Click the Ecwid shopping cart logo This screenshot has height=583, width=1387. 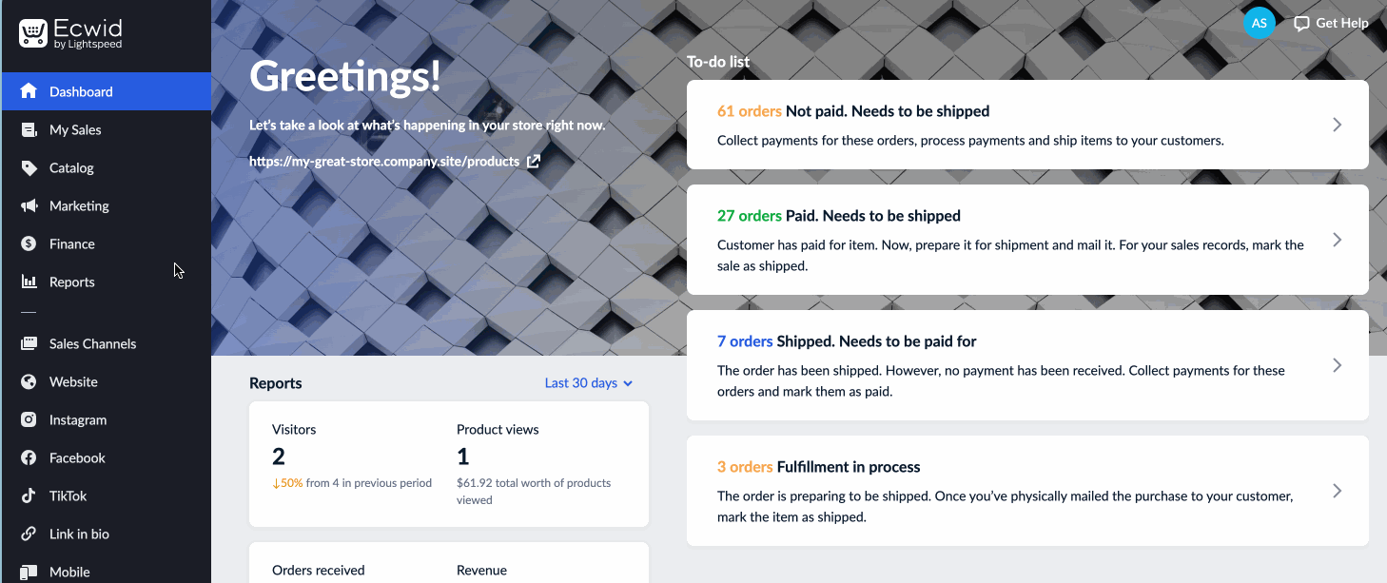pos(33,34)
